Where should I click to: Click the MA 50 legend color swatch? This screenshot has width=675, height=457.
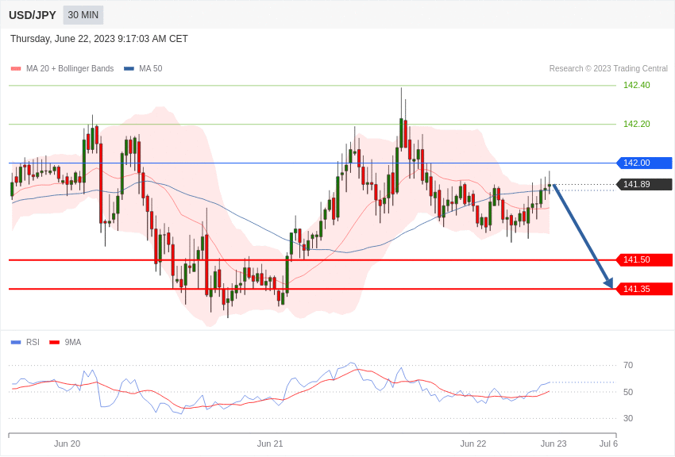tap(129, 68)
